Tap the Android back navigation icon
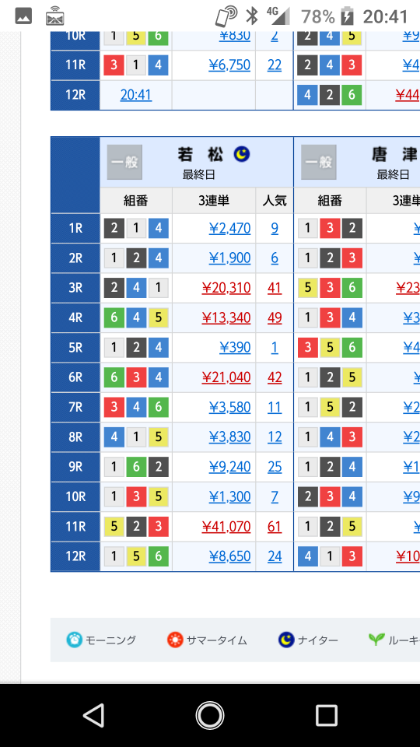 94,715
